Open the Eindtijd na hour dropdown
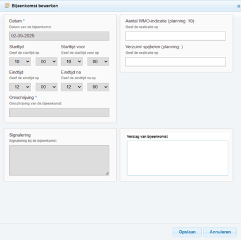The width and height of the screenshot is (241, 240). [72, 87]
